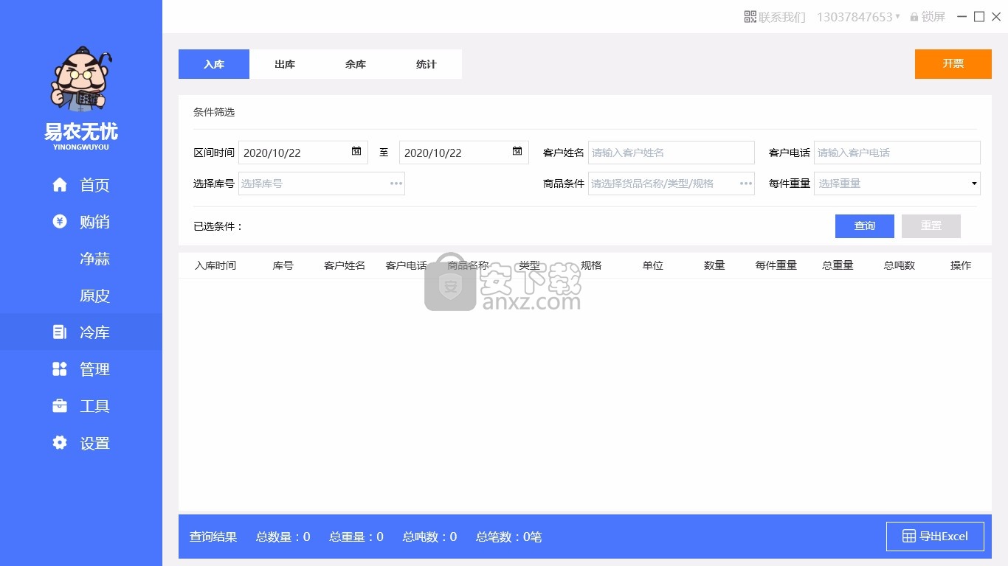Click the document icon beside 冷库
Screen dimensions: 1008x566
pos(60,332)
